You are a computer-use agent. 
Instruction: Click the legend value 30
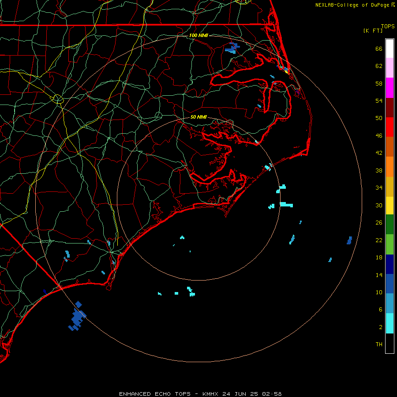tap(379, 205)
